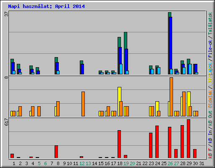Click the day 22 label on x-axis
This screenshot has width=215, height=168.
[145, 163]
